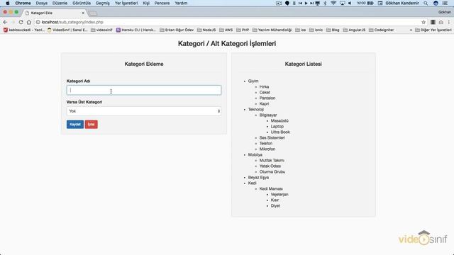454x255 pixels.
Task: Open the Yer İşaretleri menu
Action: [x=126, y=3]
